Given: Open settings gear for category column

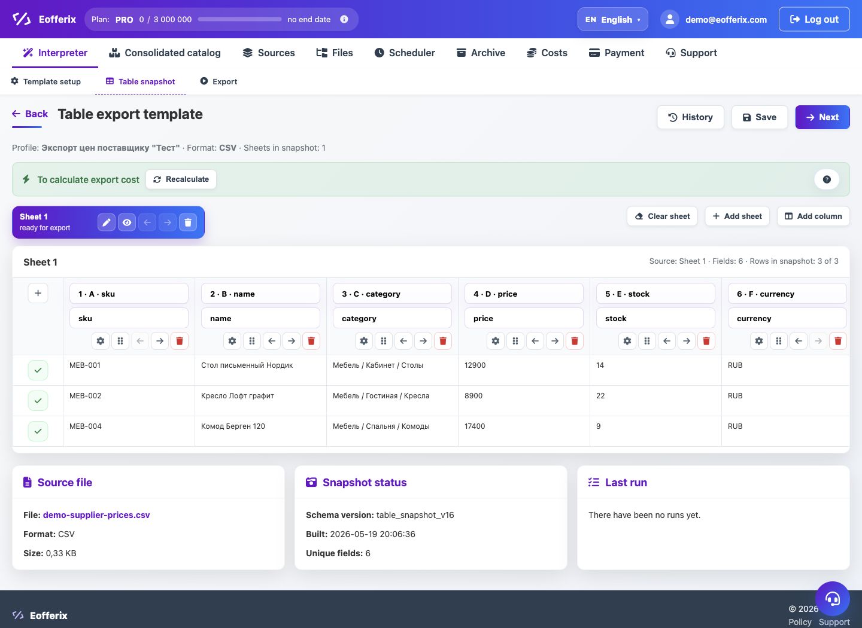Looking at the screenshot, I should click(x=364, y=341).
